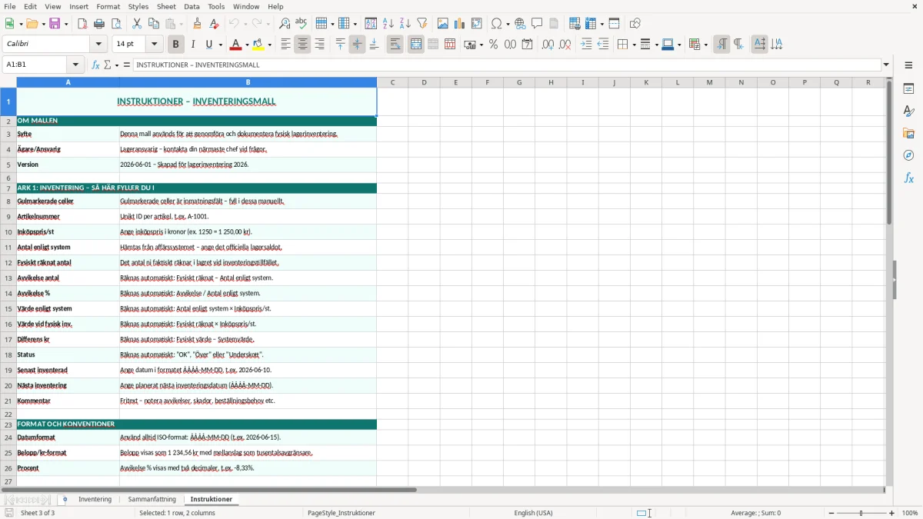
Task: Switch to the Sammanfattning sheet tab
Action: (x=152, y=499)
